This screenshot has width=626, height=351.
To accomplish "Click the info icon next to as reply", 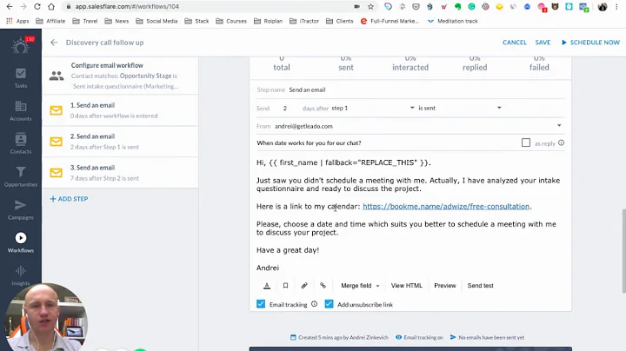I will click(562, 142).
